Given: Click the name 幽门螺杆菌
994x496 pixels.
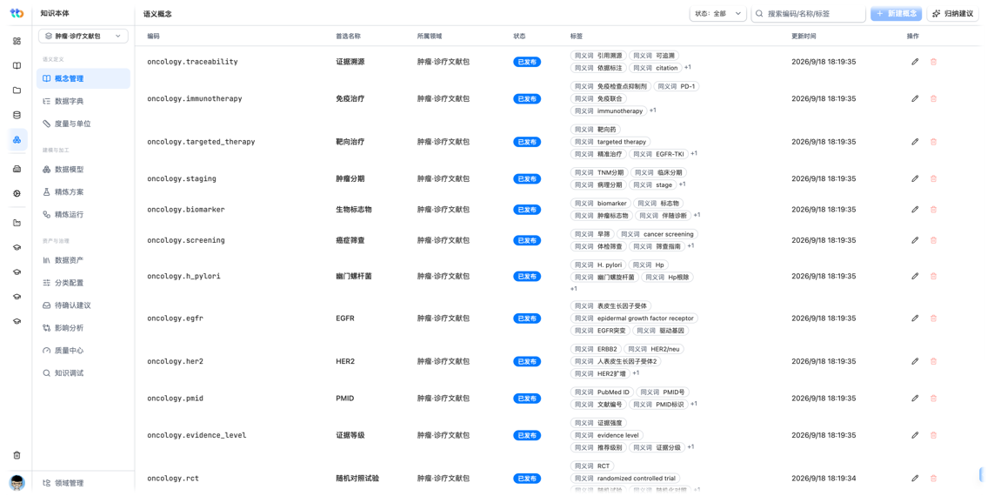Looking at the screenshot, I should (353, 276).
